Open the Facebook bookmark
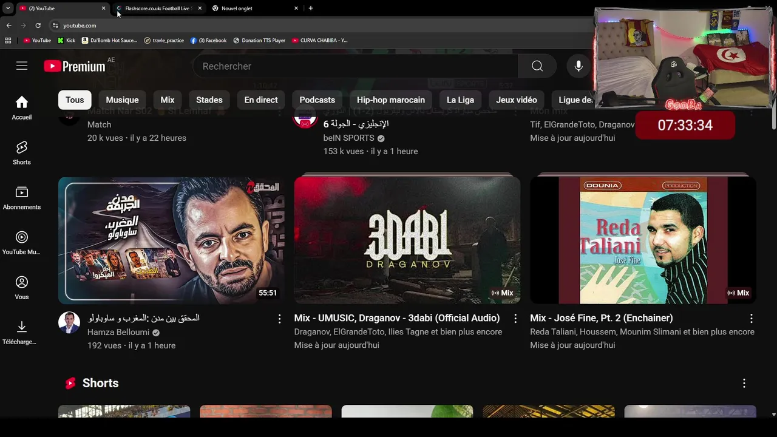 (x=208, y=41)
